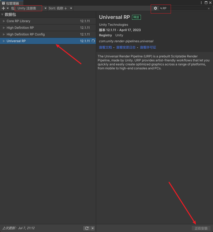Expand the Universal RP package versions
This screenshot has height=232, width=213.
[x=4, y=41]
